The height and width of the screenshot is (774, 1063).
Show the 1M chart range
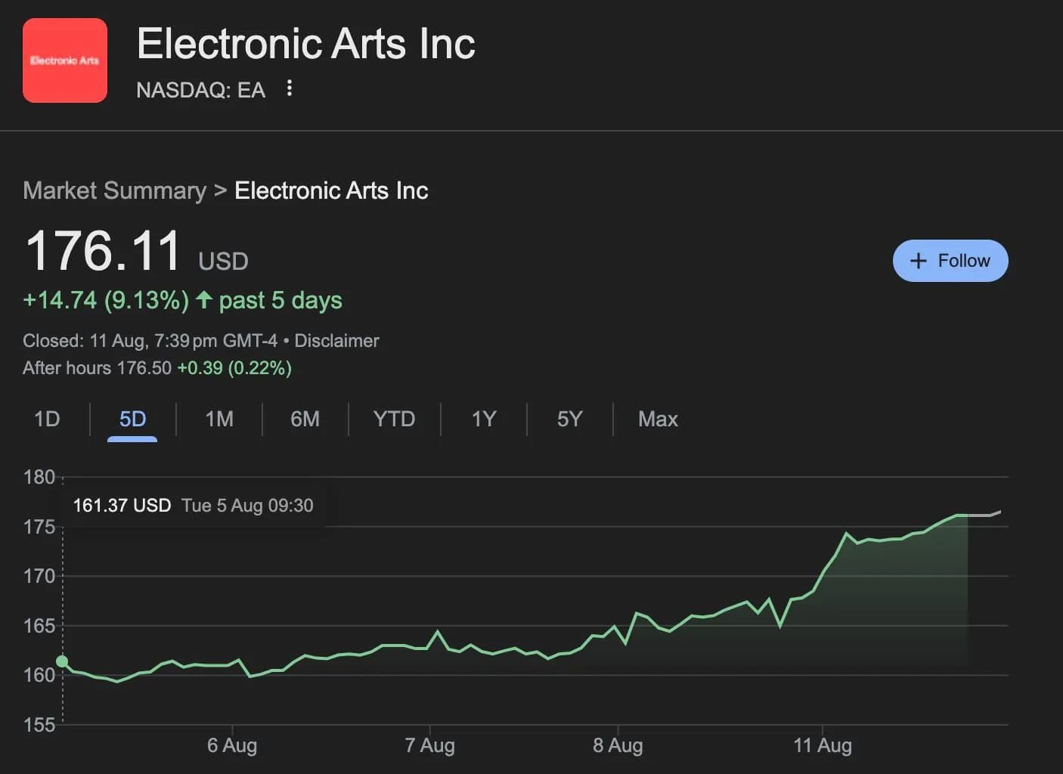tap(219, 419)
